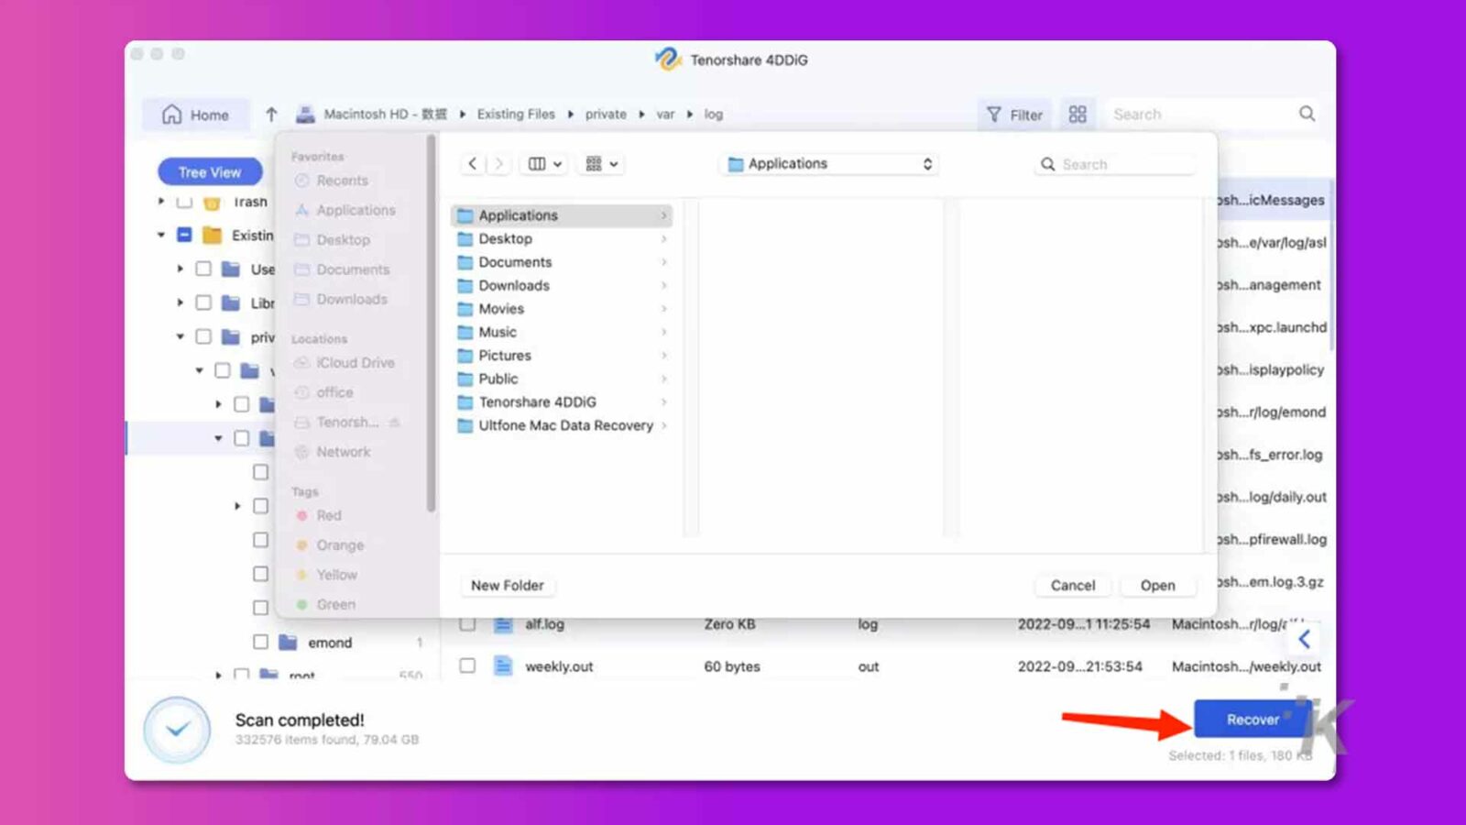
Task: Check the priv... folder checkbox
Action: [x=203, y=336]
